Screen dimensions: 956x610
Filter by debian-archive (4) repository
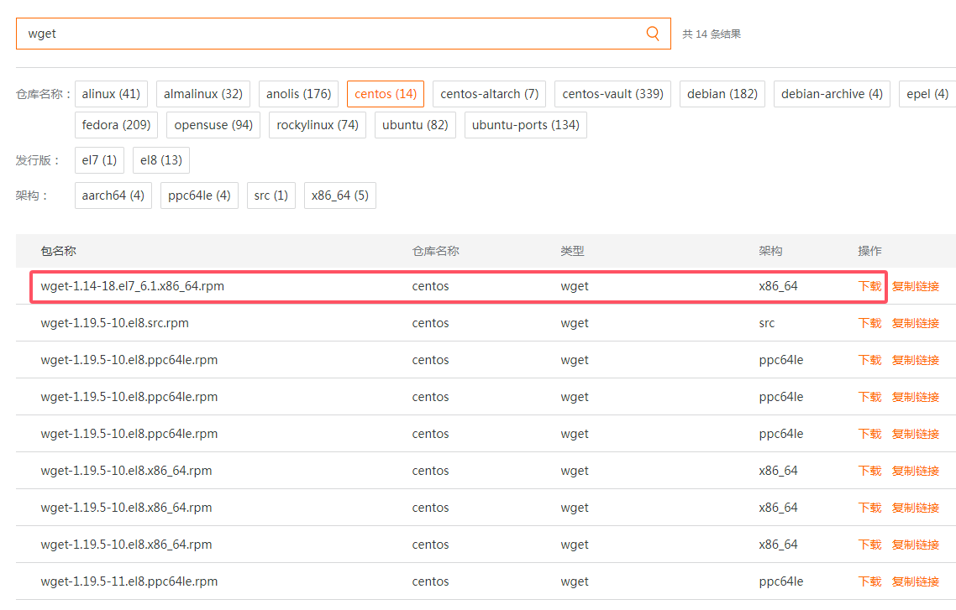coord(833,94)
